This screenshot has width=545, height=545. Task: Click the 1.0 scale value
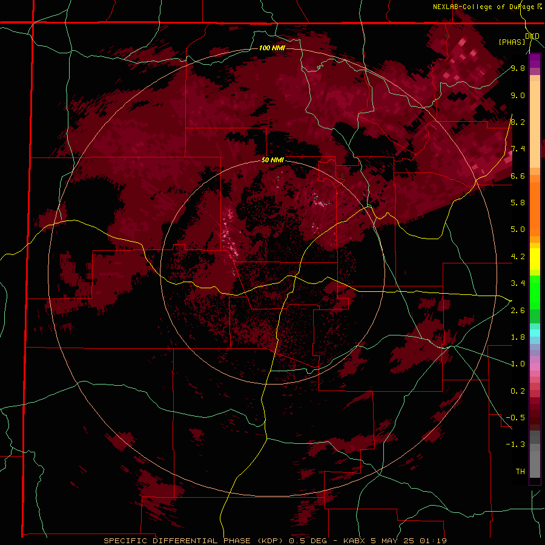pos(518,364)
